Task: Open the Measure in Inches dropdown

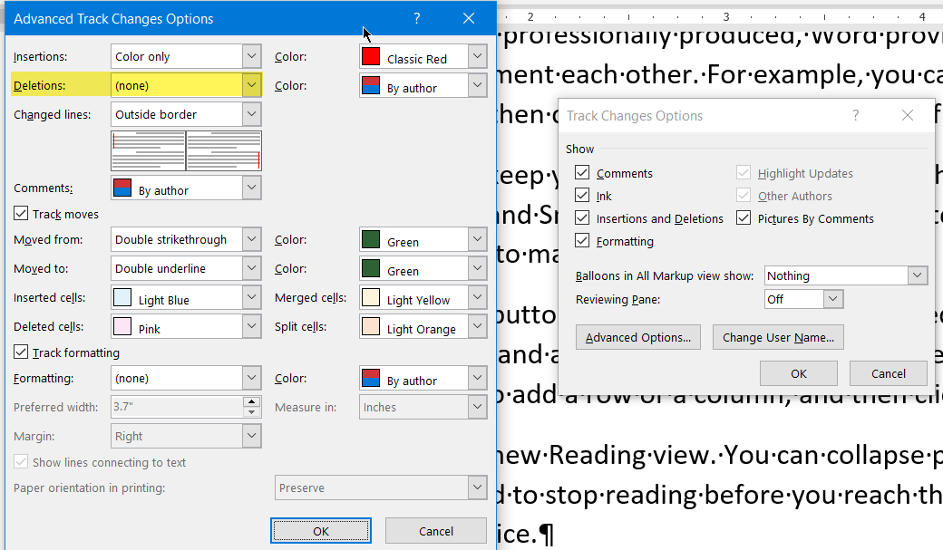Action: pos(423,407)
